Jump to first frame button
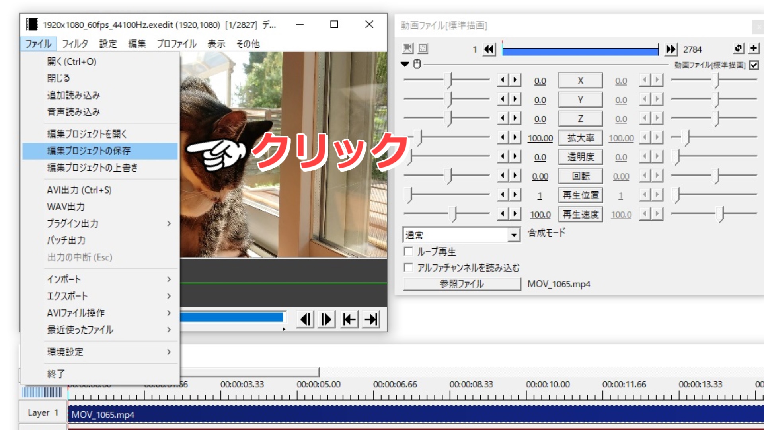 click(349, 319)
